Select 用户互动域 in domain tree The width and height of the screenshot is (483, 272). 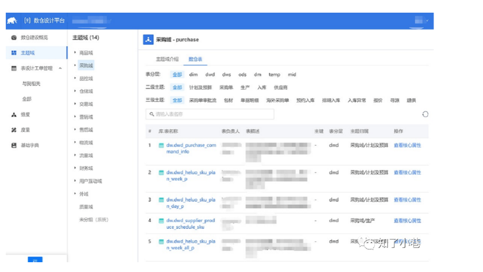90,181
